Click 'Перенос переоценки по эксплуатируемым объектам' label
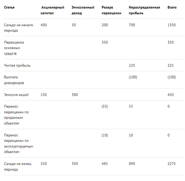Image resolution: width=185 pixels, height=181 pixels. click(18, 143)
